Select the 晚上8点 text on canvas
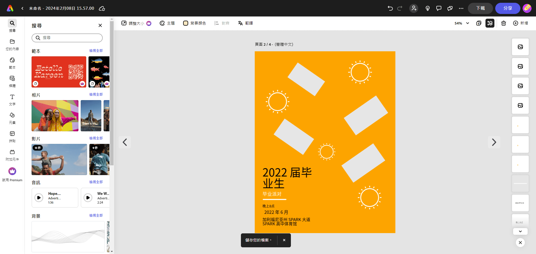This screenshot has height=254, width=536. pos(269,206)
